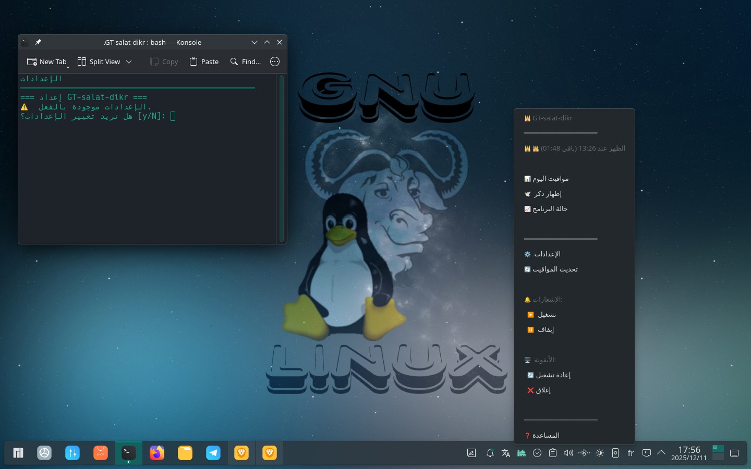This screenshot has width=751, height=469.
Task: Expand the Split View dropdown arrow
Action: [x=129, y=61]
